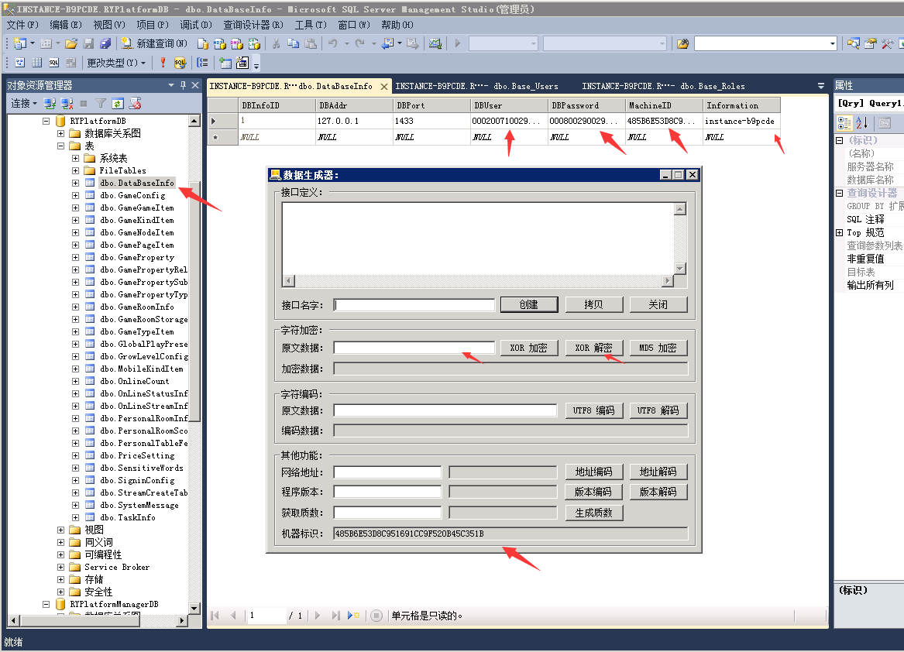Click the Open File folder icon in toolbar
This screenshot has width=904, height=652.
click(71, 43)
